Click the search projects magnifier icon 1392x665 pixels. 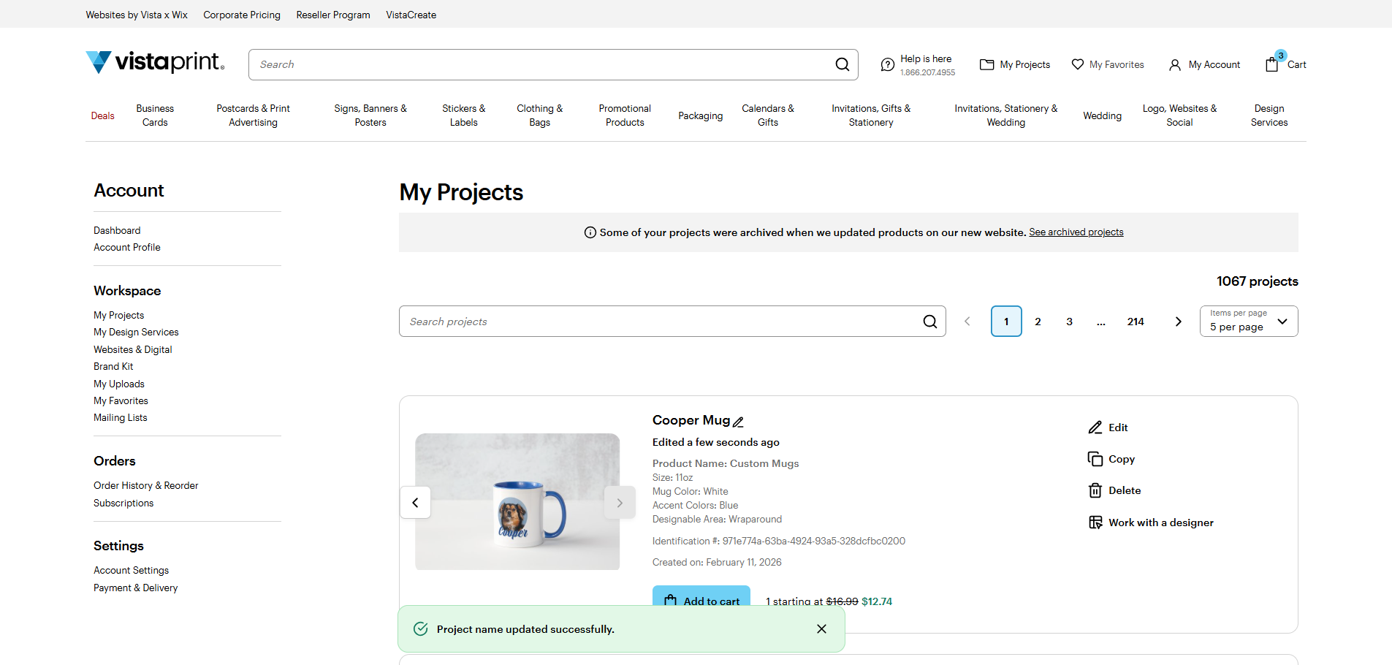click(930, 322)
